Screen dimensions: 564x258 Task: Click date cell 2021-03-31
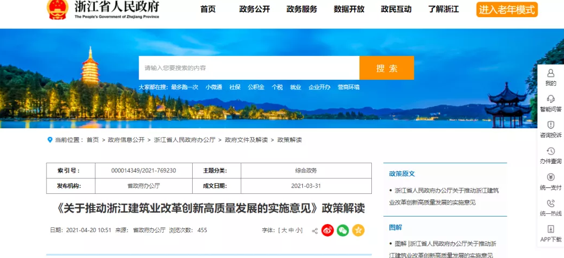click(x=306, y=186)
